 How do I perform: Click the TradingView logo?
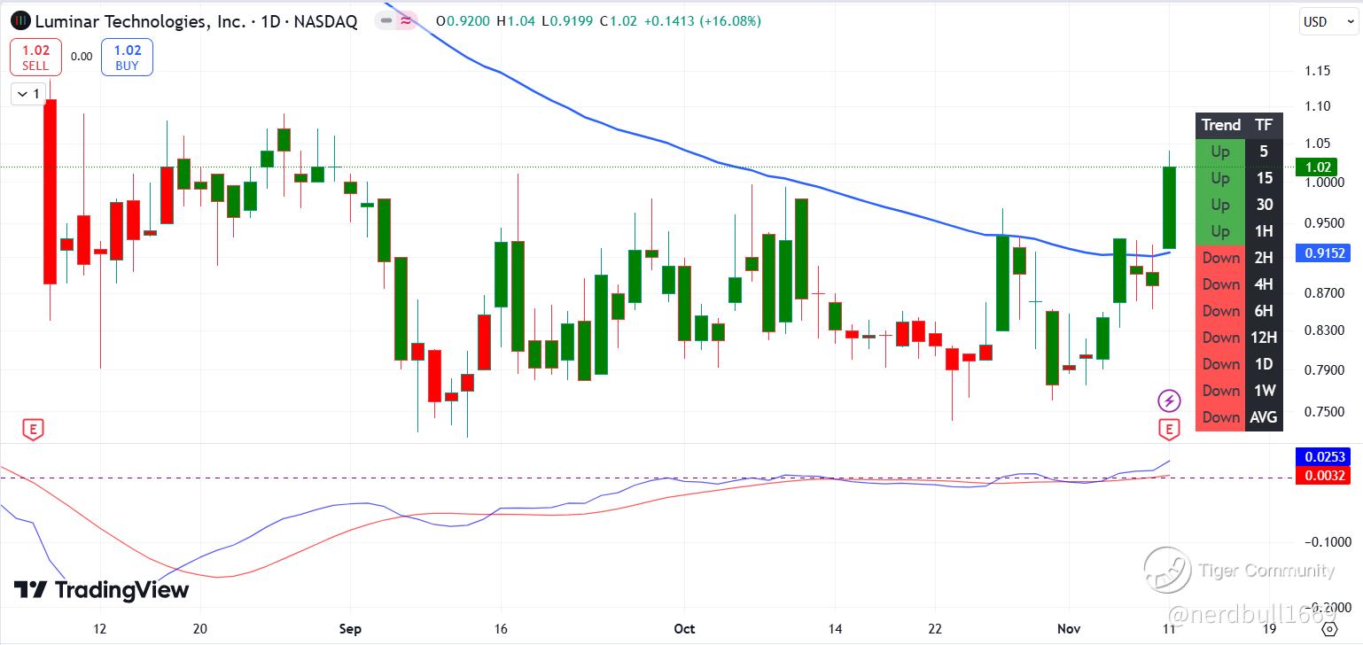tap(101, 589)
